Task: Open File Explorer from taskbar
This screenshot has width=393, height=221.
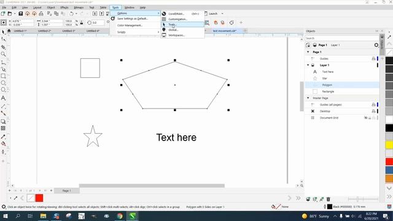Action: (x=43, y=216)
